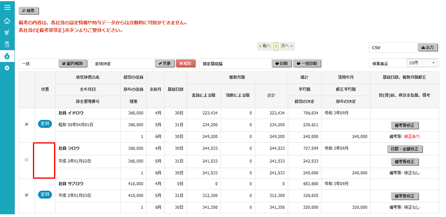The image size is (446, 217).
Task: Click the 検索 search button
Action: (29, 11)
